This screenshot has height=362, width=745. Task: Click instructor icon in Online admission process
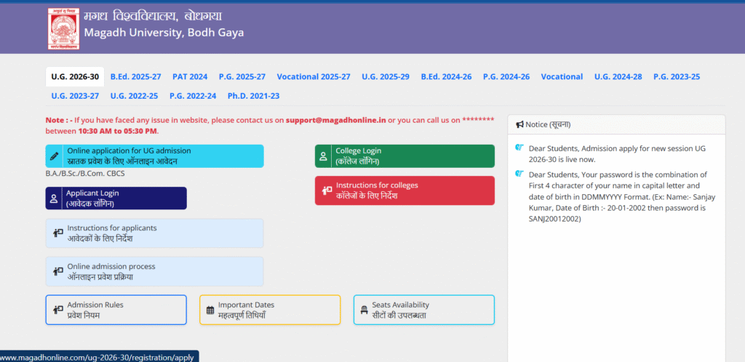[x=58, y=271]
